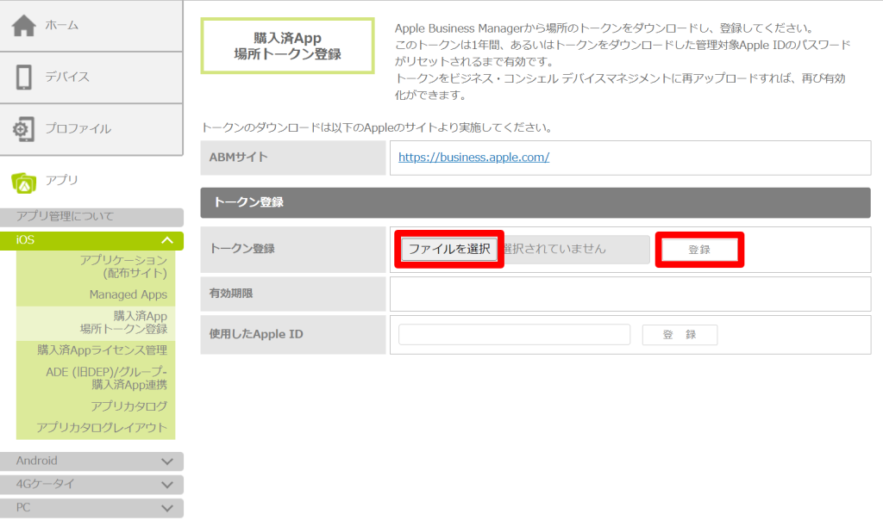Click the 使用したApple ID text field

[515, 335]
